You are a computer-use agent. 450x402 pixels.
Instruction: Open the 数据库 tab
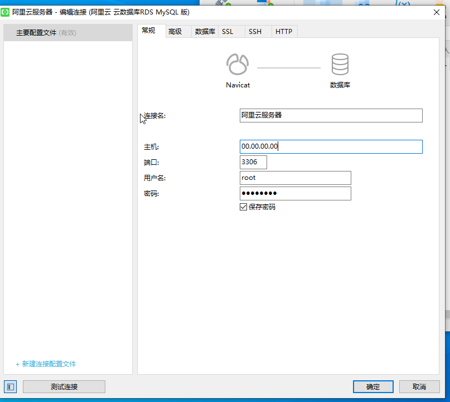pyautogui.click(x=205, y=32)
